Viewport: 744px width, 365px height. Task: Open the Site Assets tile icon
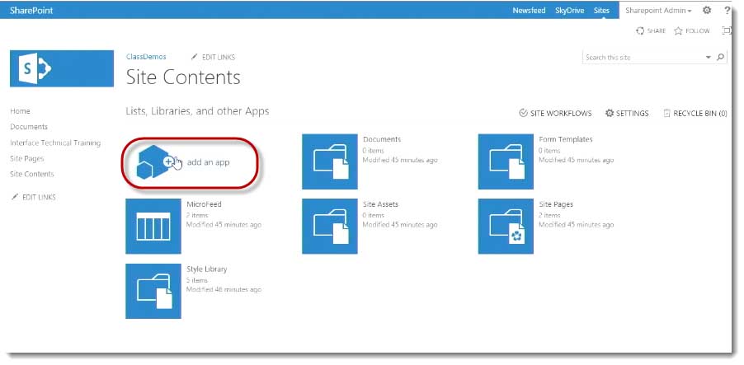coord(330,226)
